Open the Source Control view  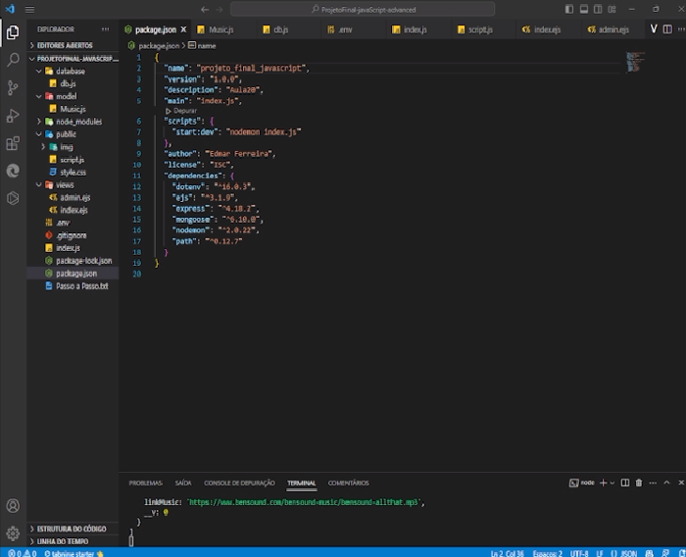pos(13,87)
